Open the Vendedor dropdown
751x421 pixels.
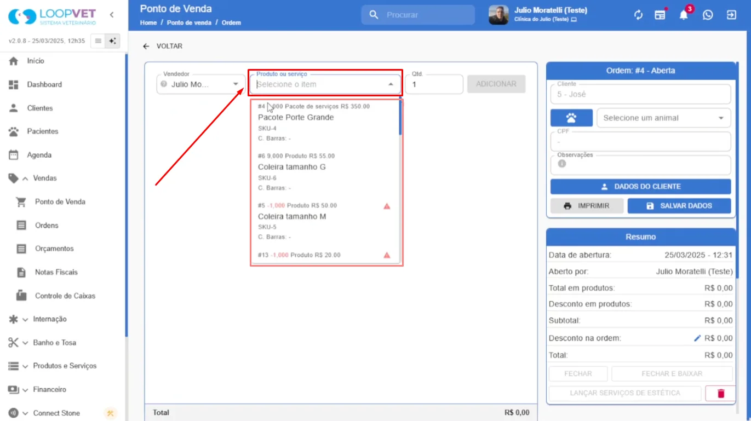point(201,84)
